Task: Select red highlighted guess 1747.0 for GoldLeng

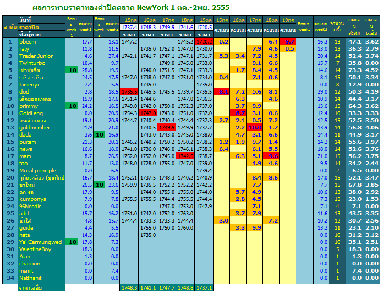Action: pos(148,113)
